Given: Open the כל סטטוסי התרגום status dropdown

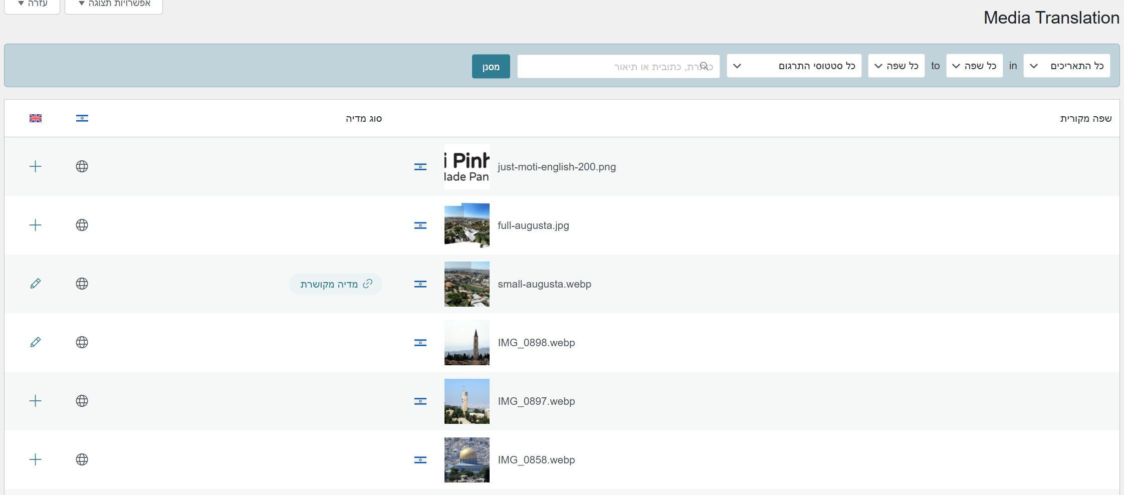Looking at the screenshot, I should (794, 66).
